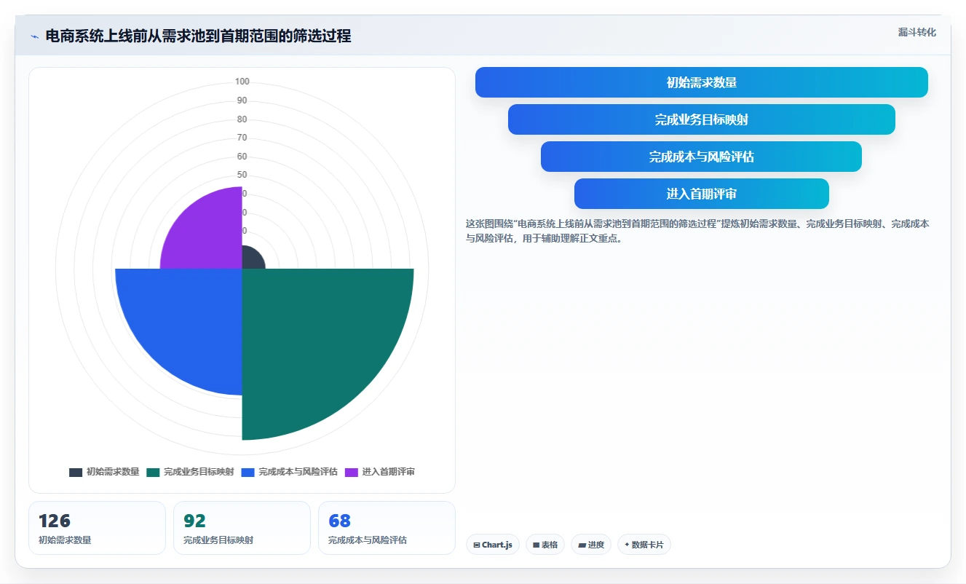Click the 80 axis tick label
966x584 pixels.
[x=242, y=119]
